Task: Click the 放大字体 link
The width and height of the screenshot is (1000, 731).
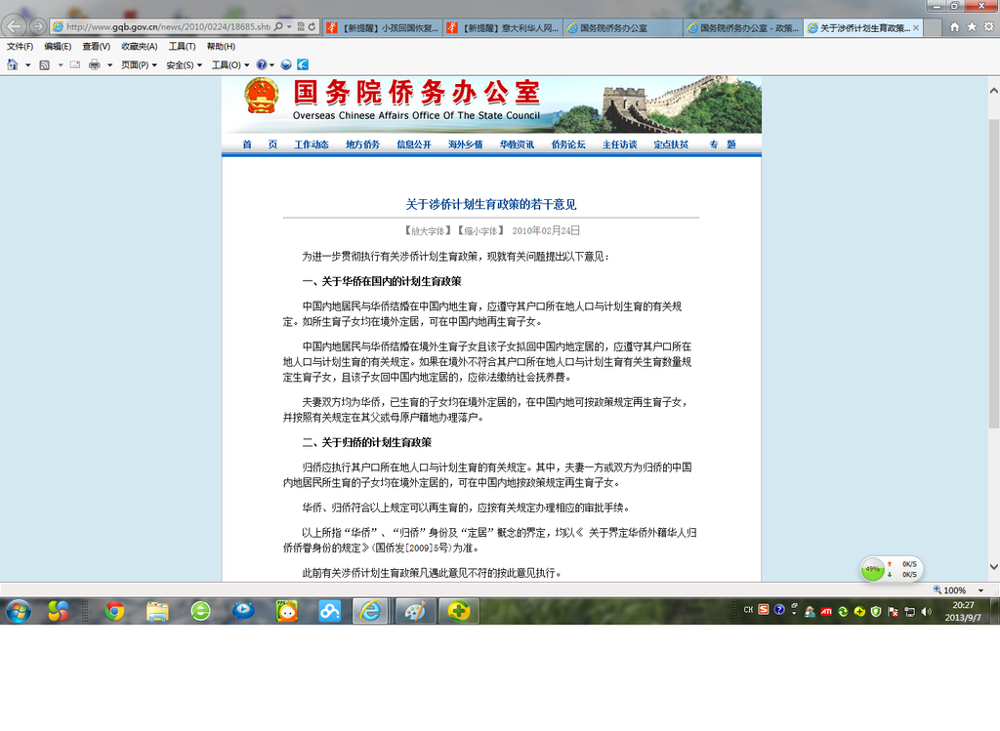Action: (428, 231)
